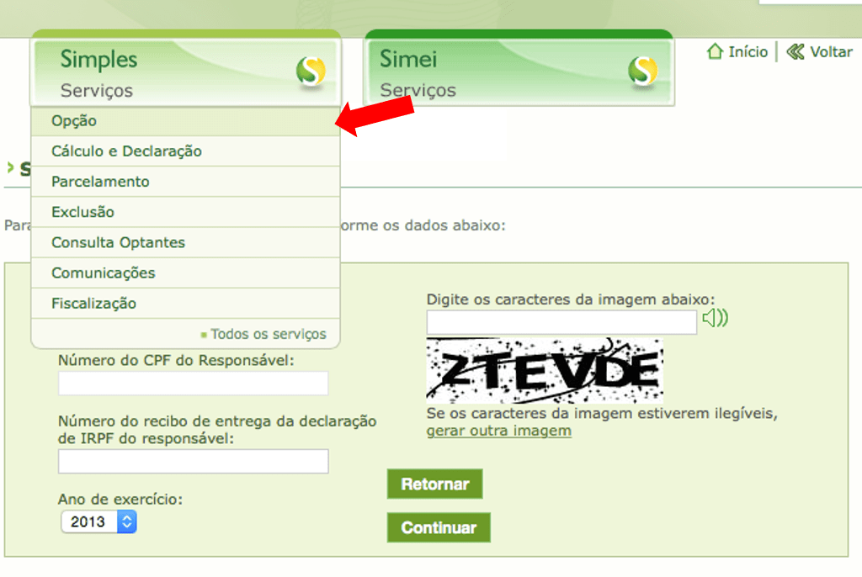Expand the Simei Serviços menu header
The height and width of the screenshot is (577, 862).
pos(519,72)
